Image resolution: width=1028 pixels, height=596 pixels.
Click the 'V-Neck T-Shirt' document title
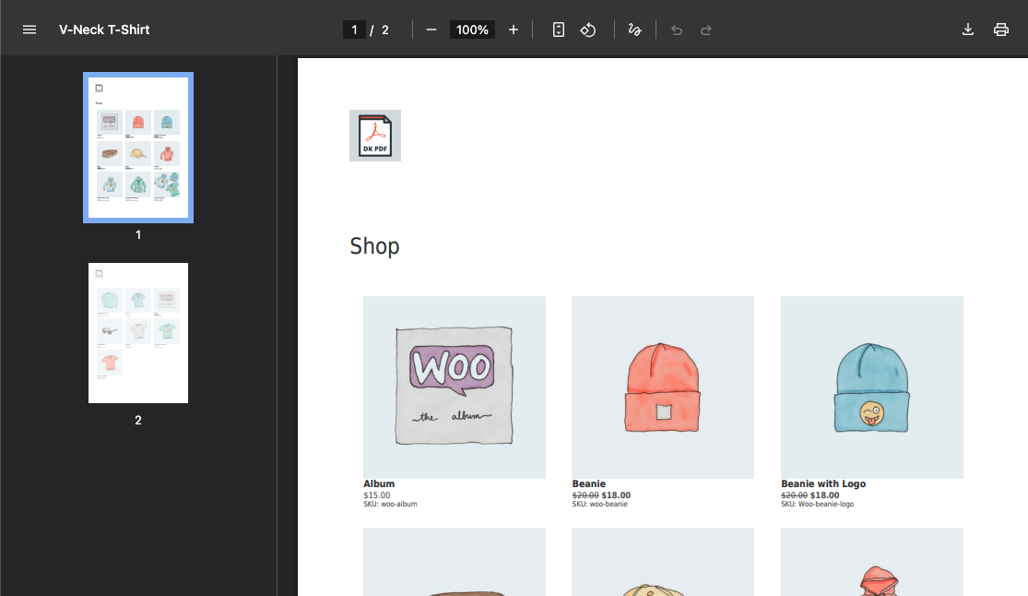point(104,30)
